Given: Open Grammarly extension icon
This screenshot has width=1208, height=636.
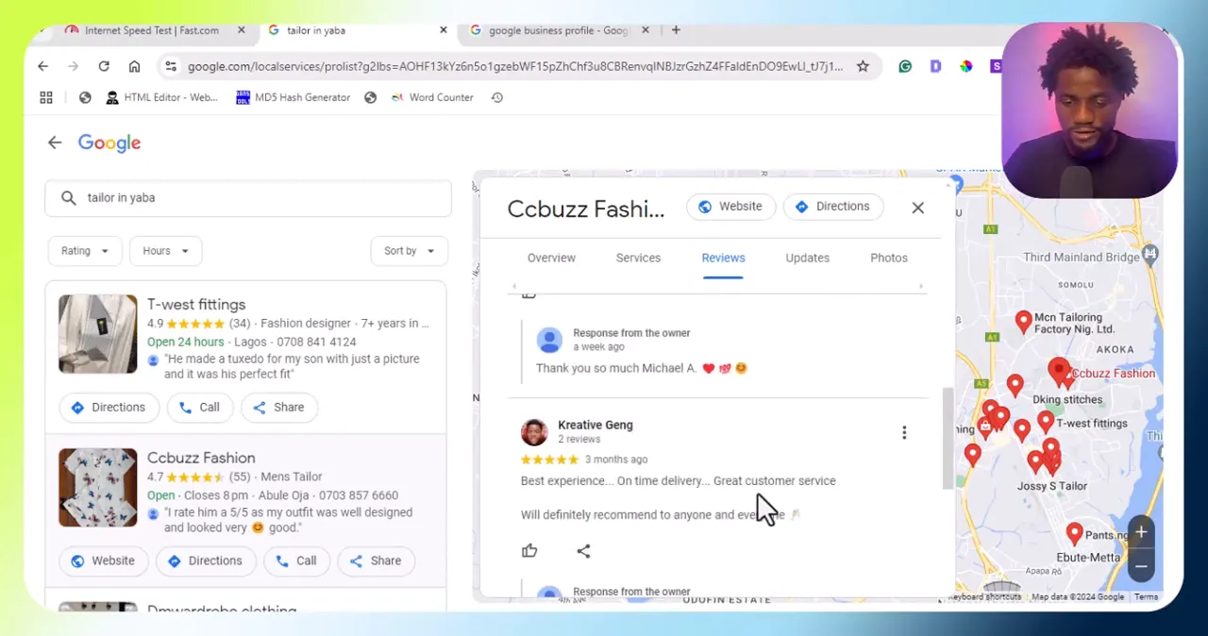Looking at the screenshot, I should [905, 66].
